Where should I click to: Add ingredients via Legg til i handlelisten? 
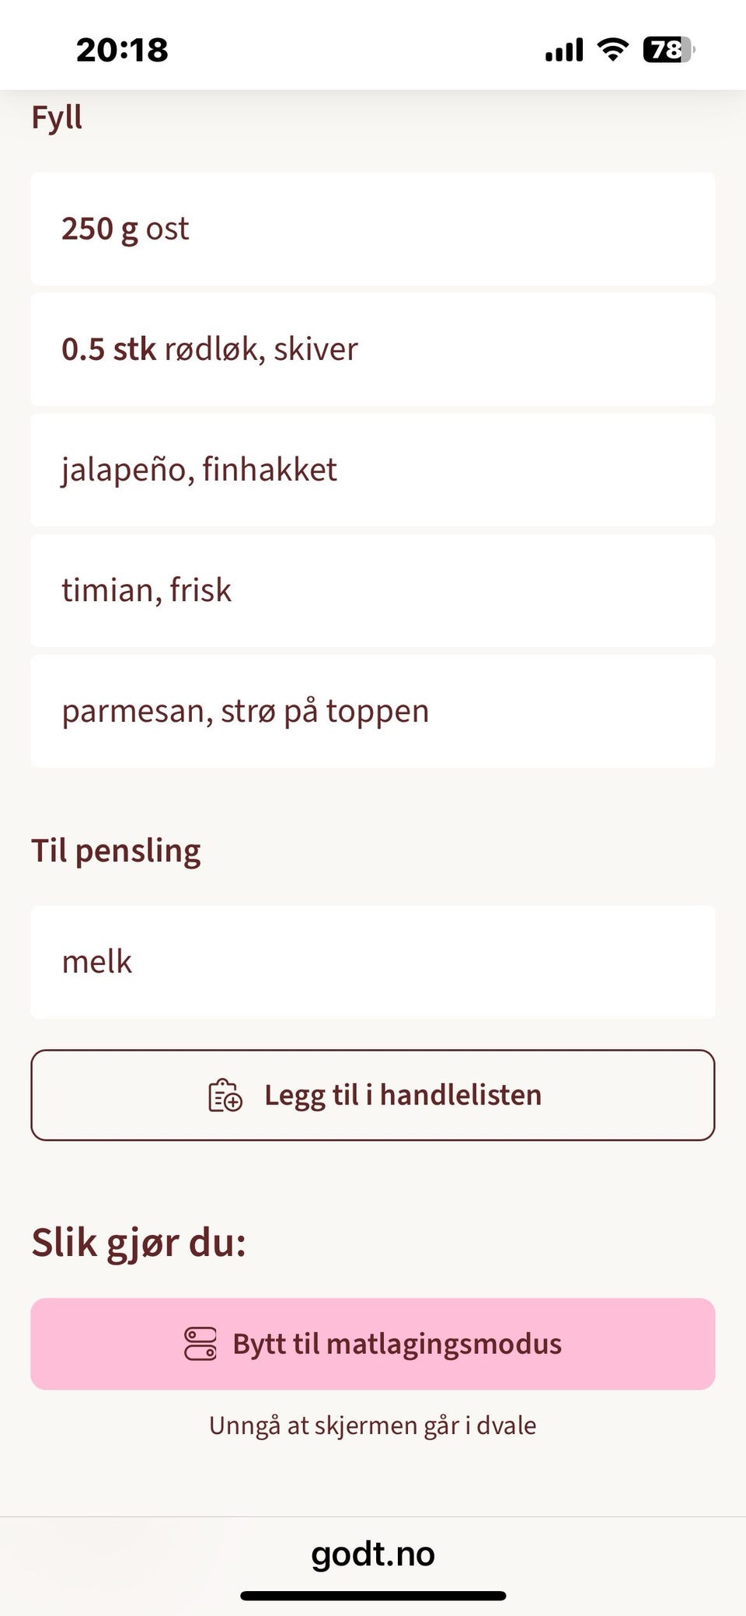pyautogui.click(x=373, y=1095)
